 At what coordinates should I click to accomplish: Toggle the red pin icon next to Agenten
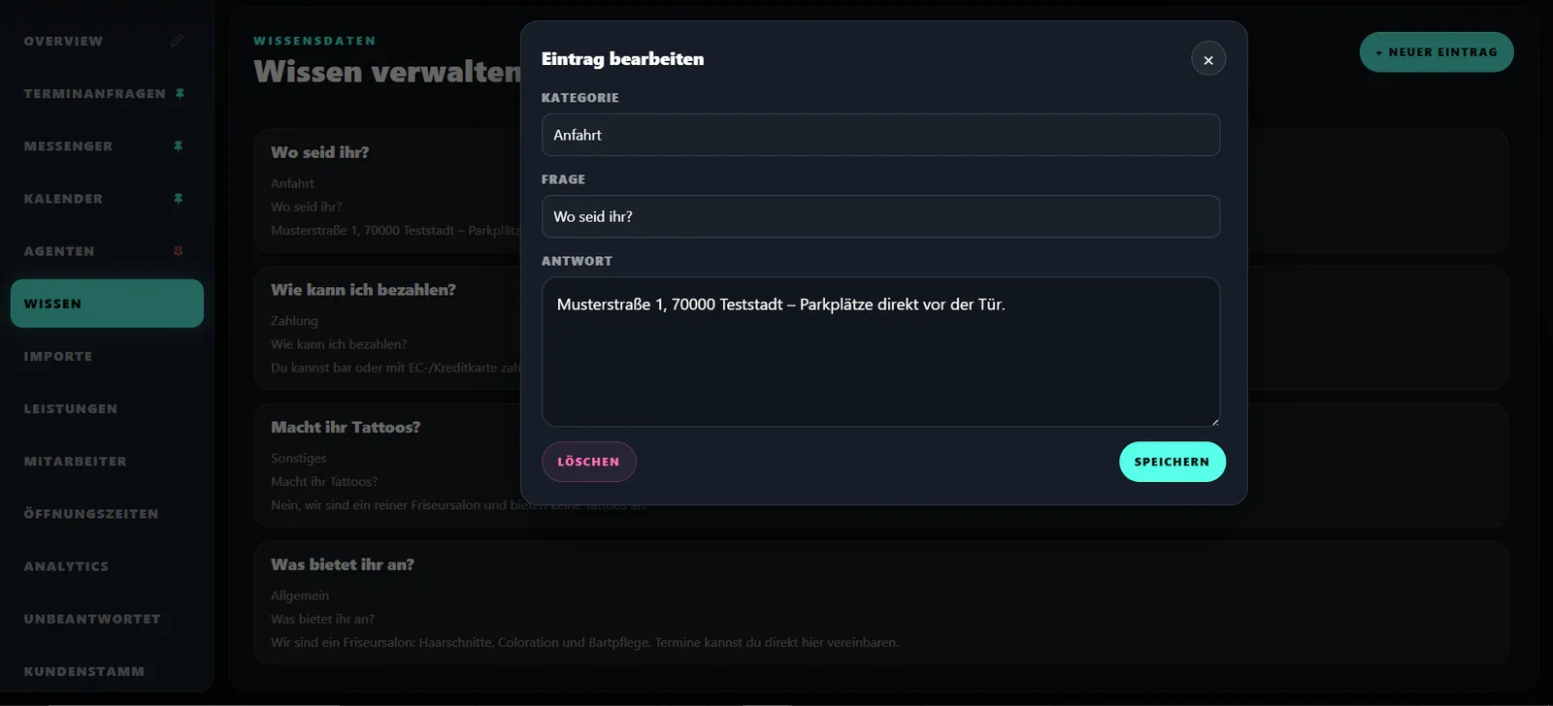click(178, 251)
